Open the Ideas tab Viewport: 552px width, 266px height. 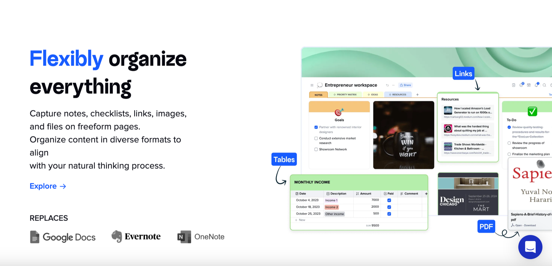[x=373, y=95]
